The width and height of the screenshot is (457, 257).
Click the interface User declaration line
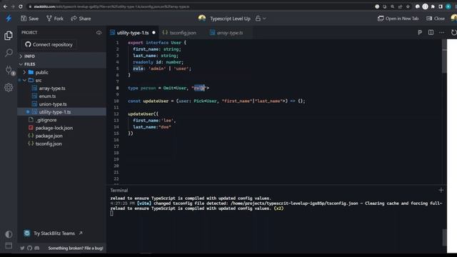(157, 43)
